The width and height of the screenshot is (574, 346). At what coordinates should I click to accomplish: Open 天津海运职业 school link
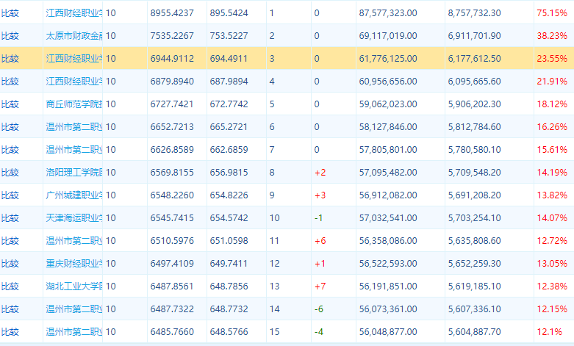(x=73, y=217)
